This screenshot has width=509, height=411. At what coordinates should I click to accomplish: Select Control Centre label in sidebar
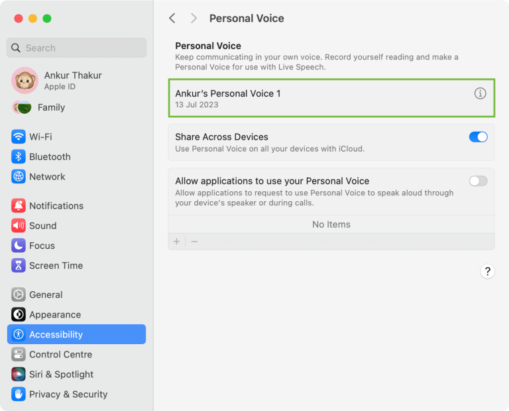coord(61,354)
